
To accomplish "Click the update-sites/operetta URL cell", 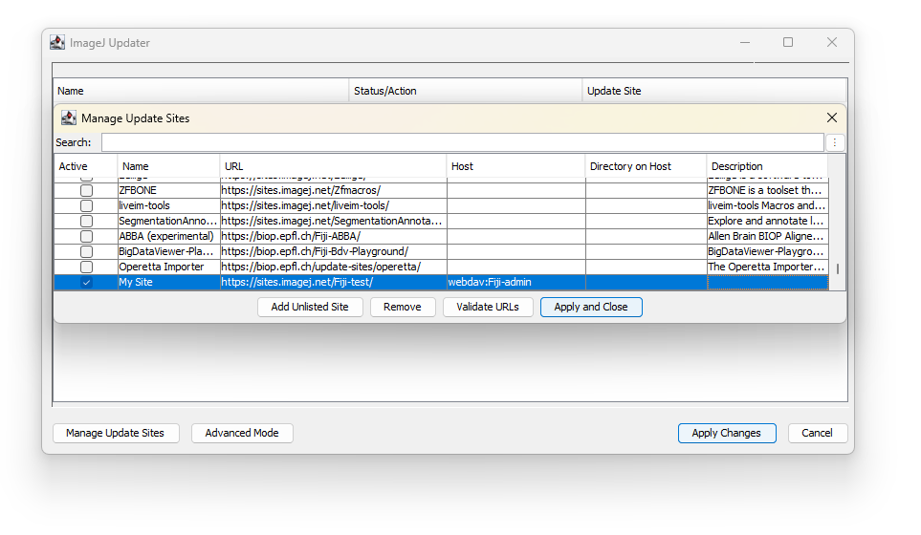I will (334, 267).
